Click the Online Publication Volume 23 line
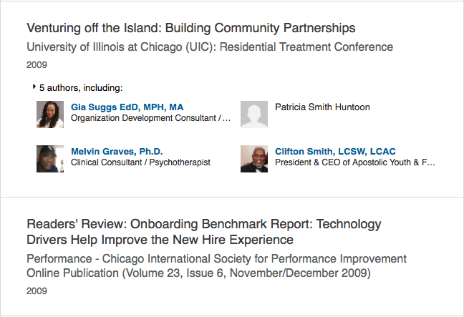The width and height of the screenshot is (464, 317). (x=198, y=273)
